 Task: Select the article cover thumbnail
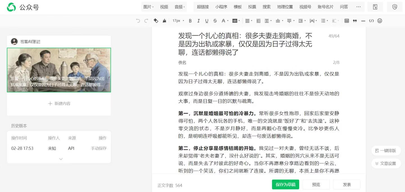click(59, 70)
